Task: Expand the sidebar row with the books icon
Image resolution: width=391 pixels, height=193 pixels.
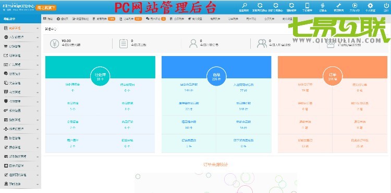Action: pos(20,92)
